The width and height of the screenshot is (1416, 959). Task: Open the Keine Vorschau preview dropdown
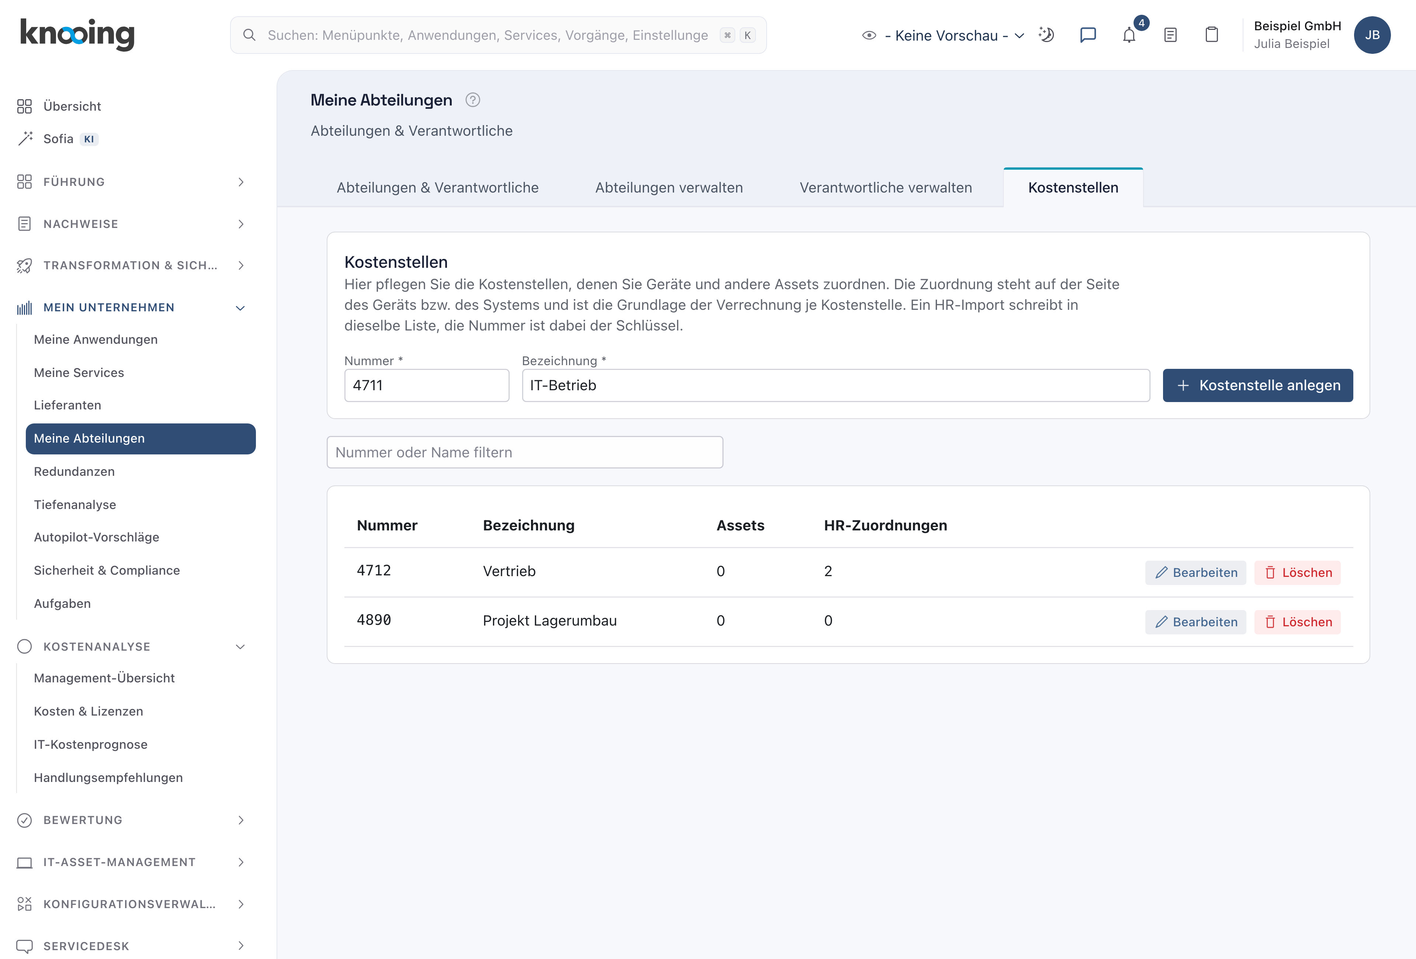coord(943,35)
